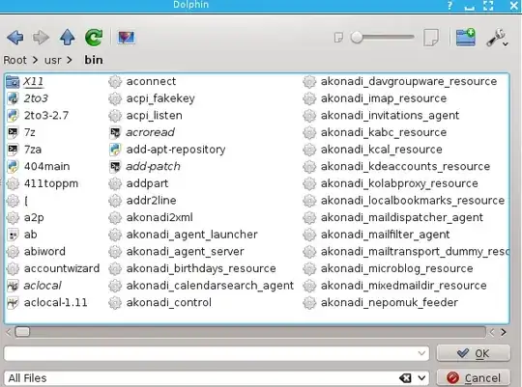Image resolution: width=522 pixels, height=387 pixels.
Task: Select akonadi_nepomuk_feeder
Action: pos(381,302)
